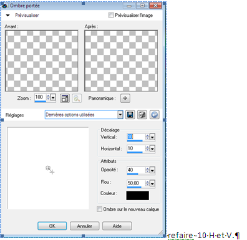Open the Réglages presets dropdown
The image size is (247, 240).
click(120, 115)
